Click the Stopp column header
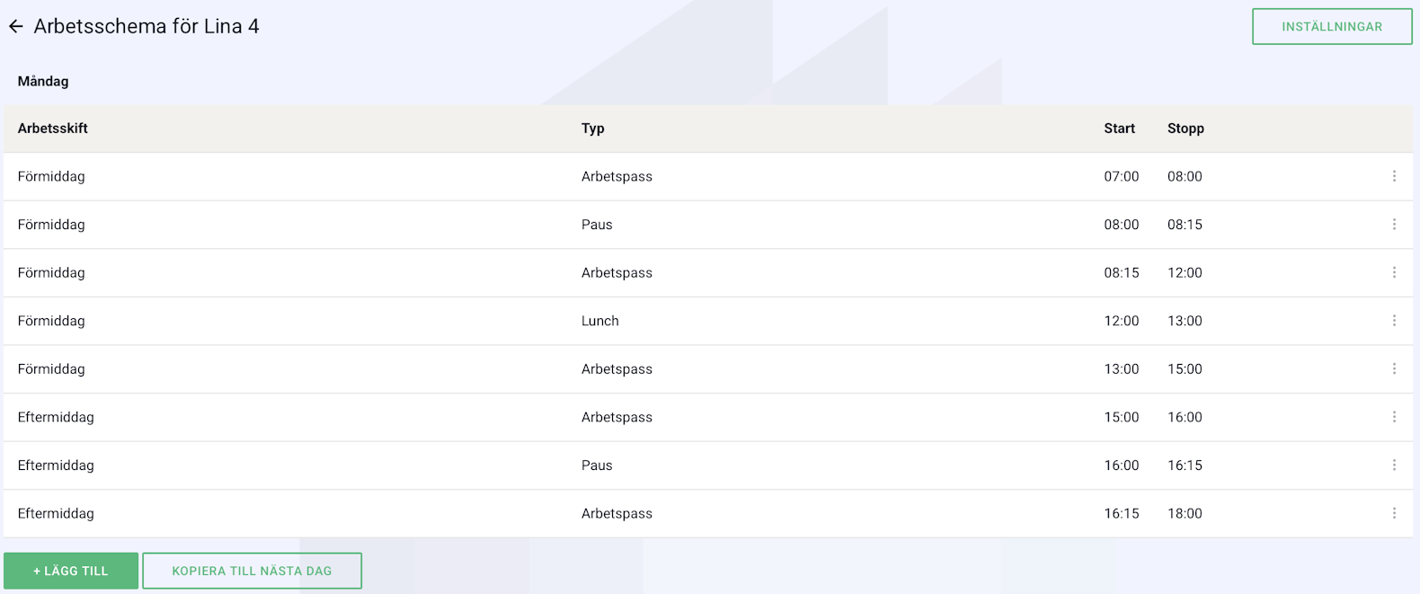This screenshot has height=594, width=1420. pos(1185,129)
